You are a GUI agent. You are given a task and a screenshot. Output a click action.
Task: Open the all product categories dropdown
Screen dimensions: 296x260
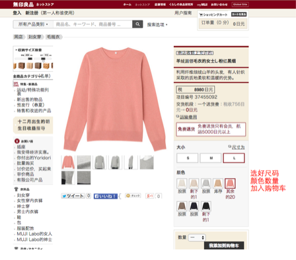coord(33,24)
